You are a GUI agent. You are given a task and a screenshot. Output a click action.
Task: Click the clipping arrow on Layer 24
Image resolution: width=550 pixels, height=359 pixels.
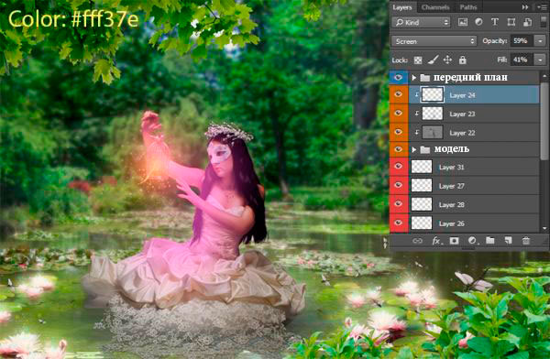(x=417, y=94)
